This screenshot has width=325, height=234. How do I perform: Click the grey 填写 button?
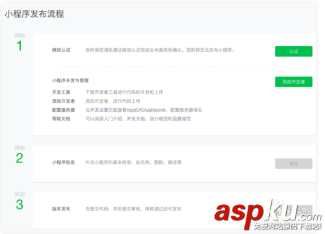click(294, 164)
